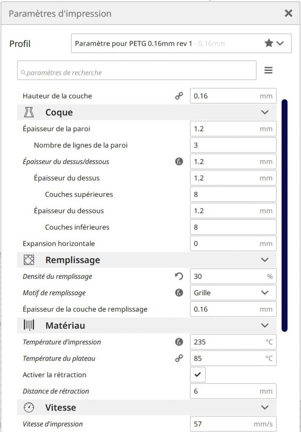
Task: Collapse the Vitesse section
Action: [x=265, y=408]
